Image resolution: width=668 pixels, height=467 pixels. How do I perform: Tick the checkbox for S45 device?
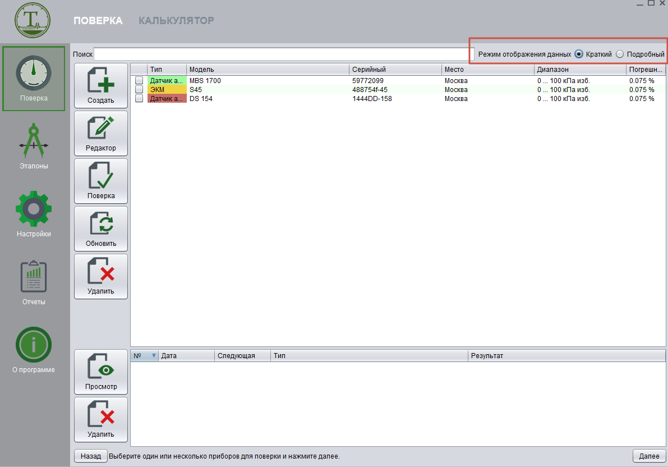click(x=139, y=90)
